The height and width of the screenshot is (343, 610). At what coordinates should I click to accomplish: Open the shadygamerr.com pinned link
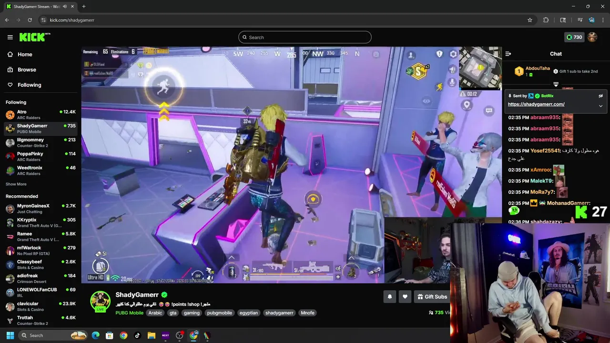pos(536,104)
